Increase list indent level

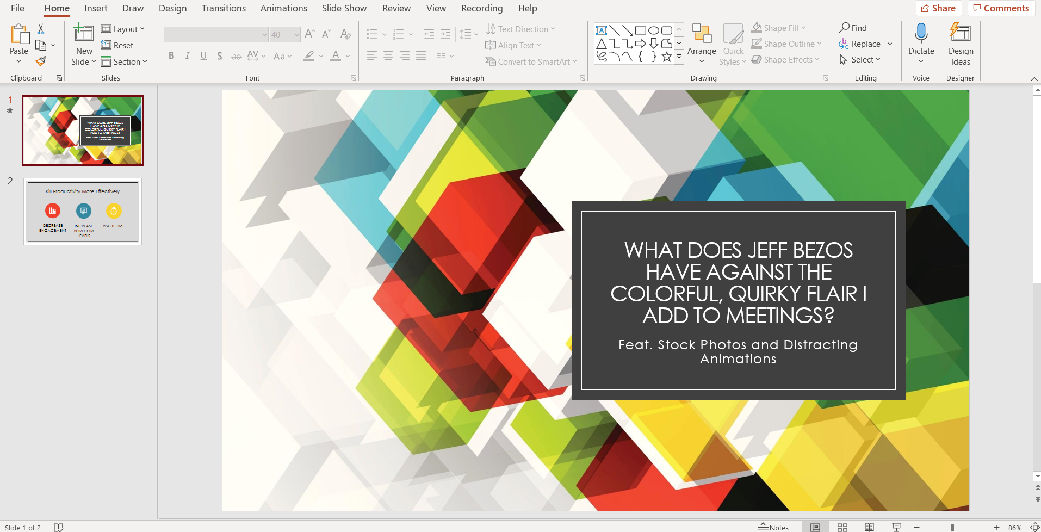click(445, 34)
